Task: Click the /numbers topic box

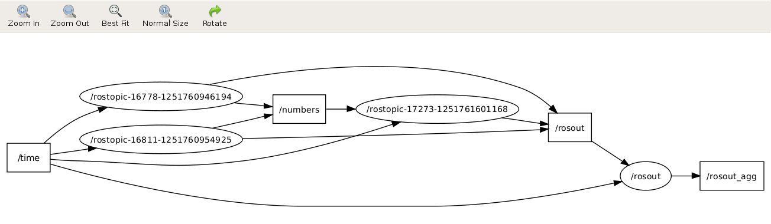Action: tap(299, 109)
